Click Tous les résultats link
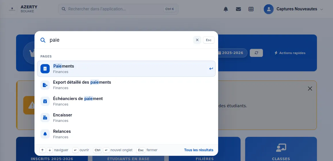Image resolution: width=333 pixels, height=161 pixels. tap(199, 150)
